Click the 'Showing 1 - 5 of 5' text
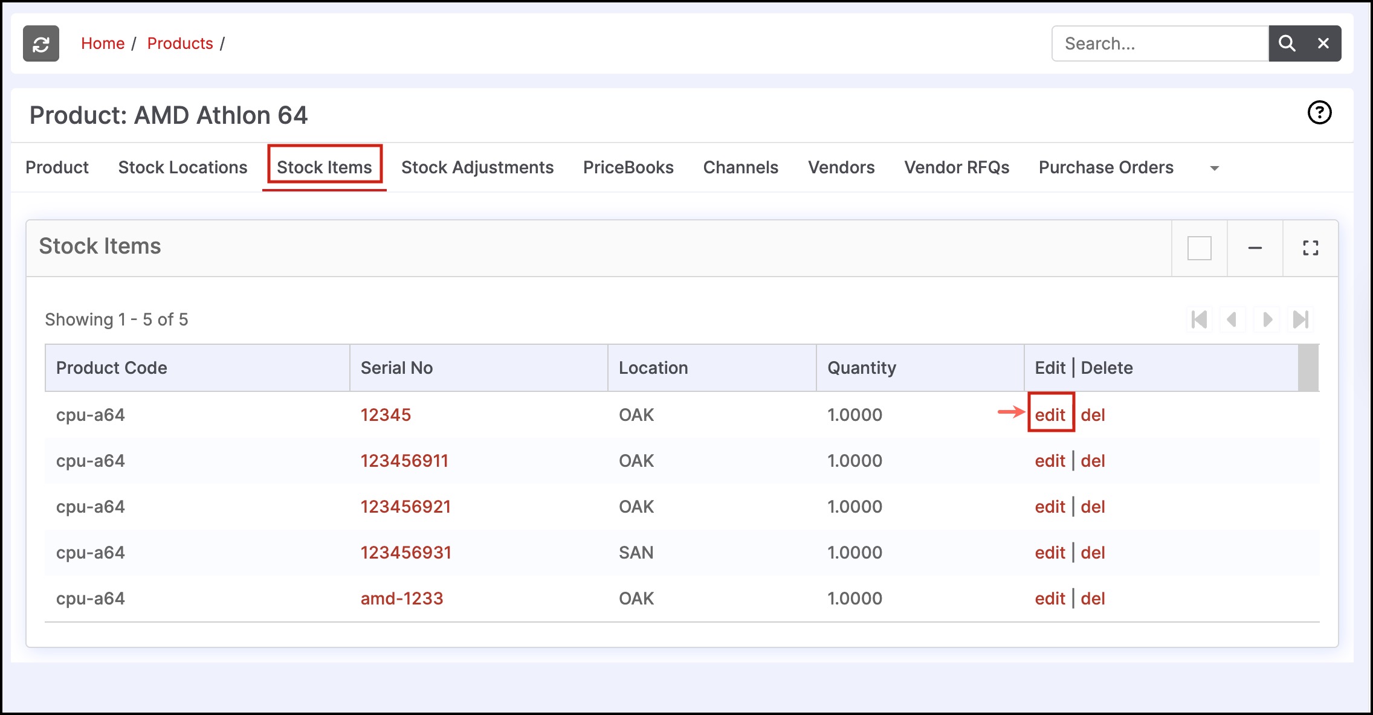Viewport: 1373px width, 715px height. click(x=117, y=319)
